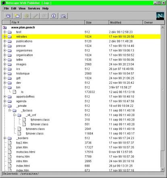Click the vertical scrollbar thumb
Screen dimensions: 167x178
tap(163, 90)
